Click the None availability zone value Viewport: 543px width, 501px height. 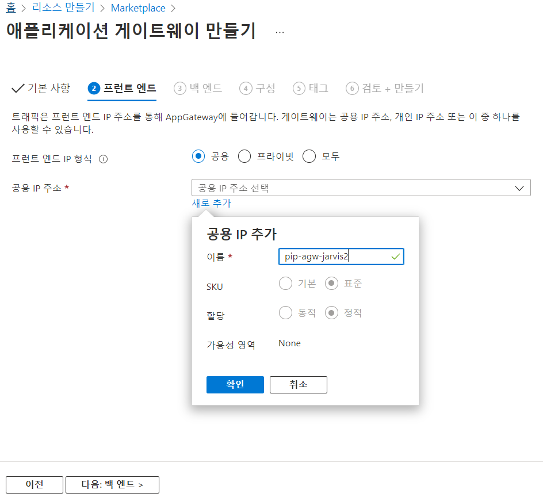289,343
